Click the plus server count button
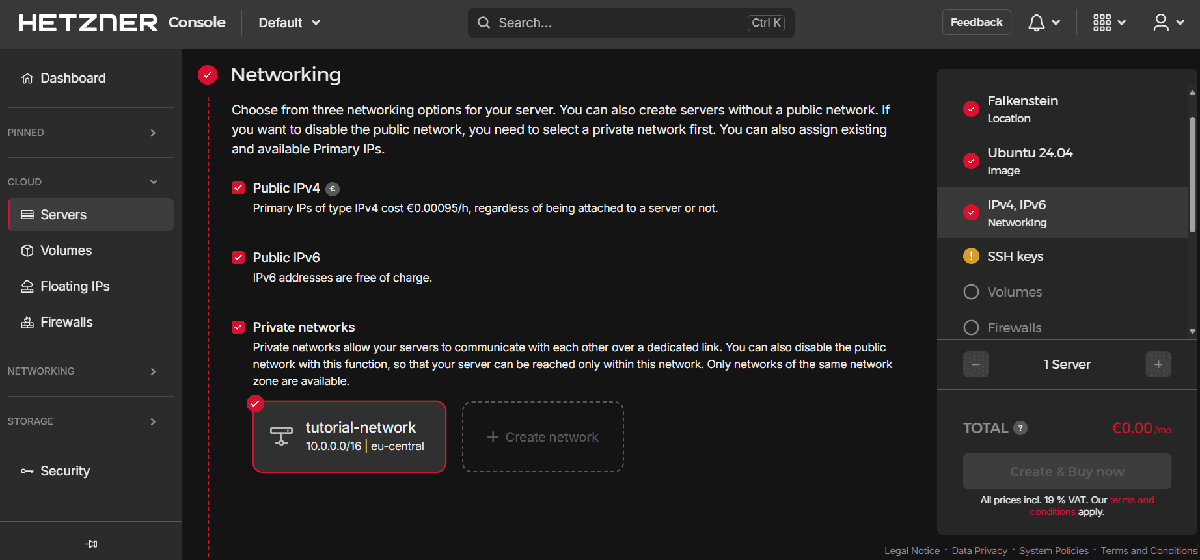Screen dimensions: 1200x560 tap(1158, 364)
